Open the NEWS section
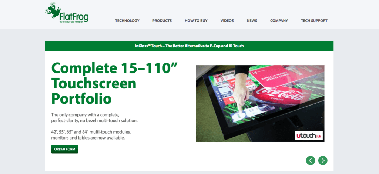This screenshot has width=379, height=174. [252, 21]
